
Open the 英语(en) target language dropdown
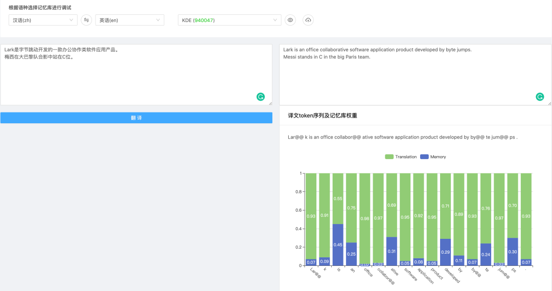(x=129, y=20)
